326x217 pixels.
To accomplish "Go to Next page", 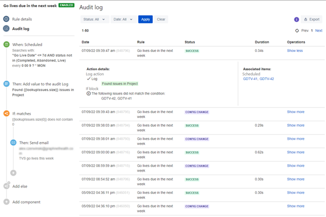I will (318, 31).
